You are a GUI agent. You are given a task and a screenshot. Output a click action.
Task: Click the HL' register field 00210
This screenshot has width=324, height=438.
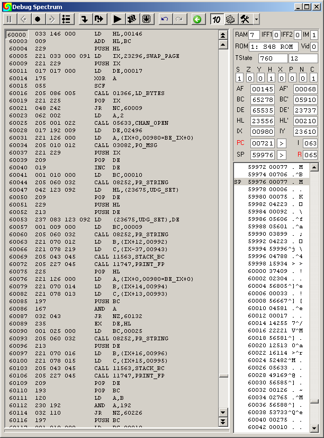click(x=305, y=121)
